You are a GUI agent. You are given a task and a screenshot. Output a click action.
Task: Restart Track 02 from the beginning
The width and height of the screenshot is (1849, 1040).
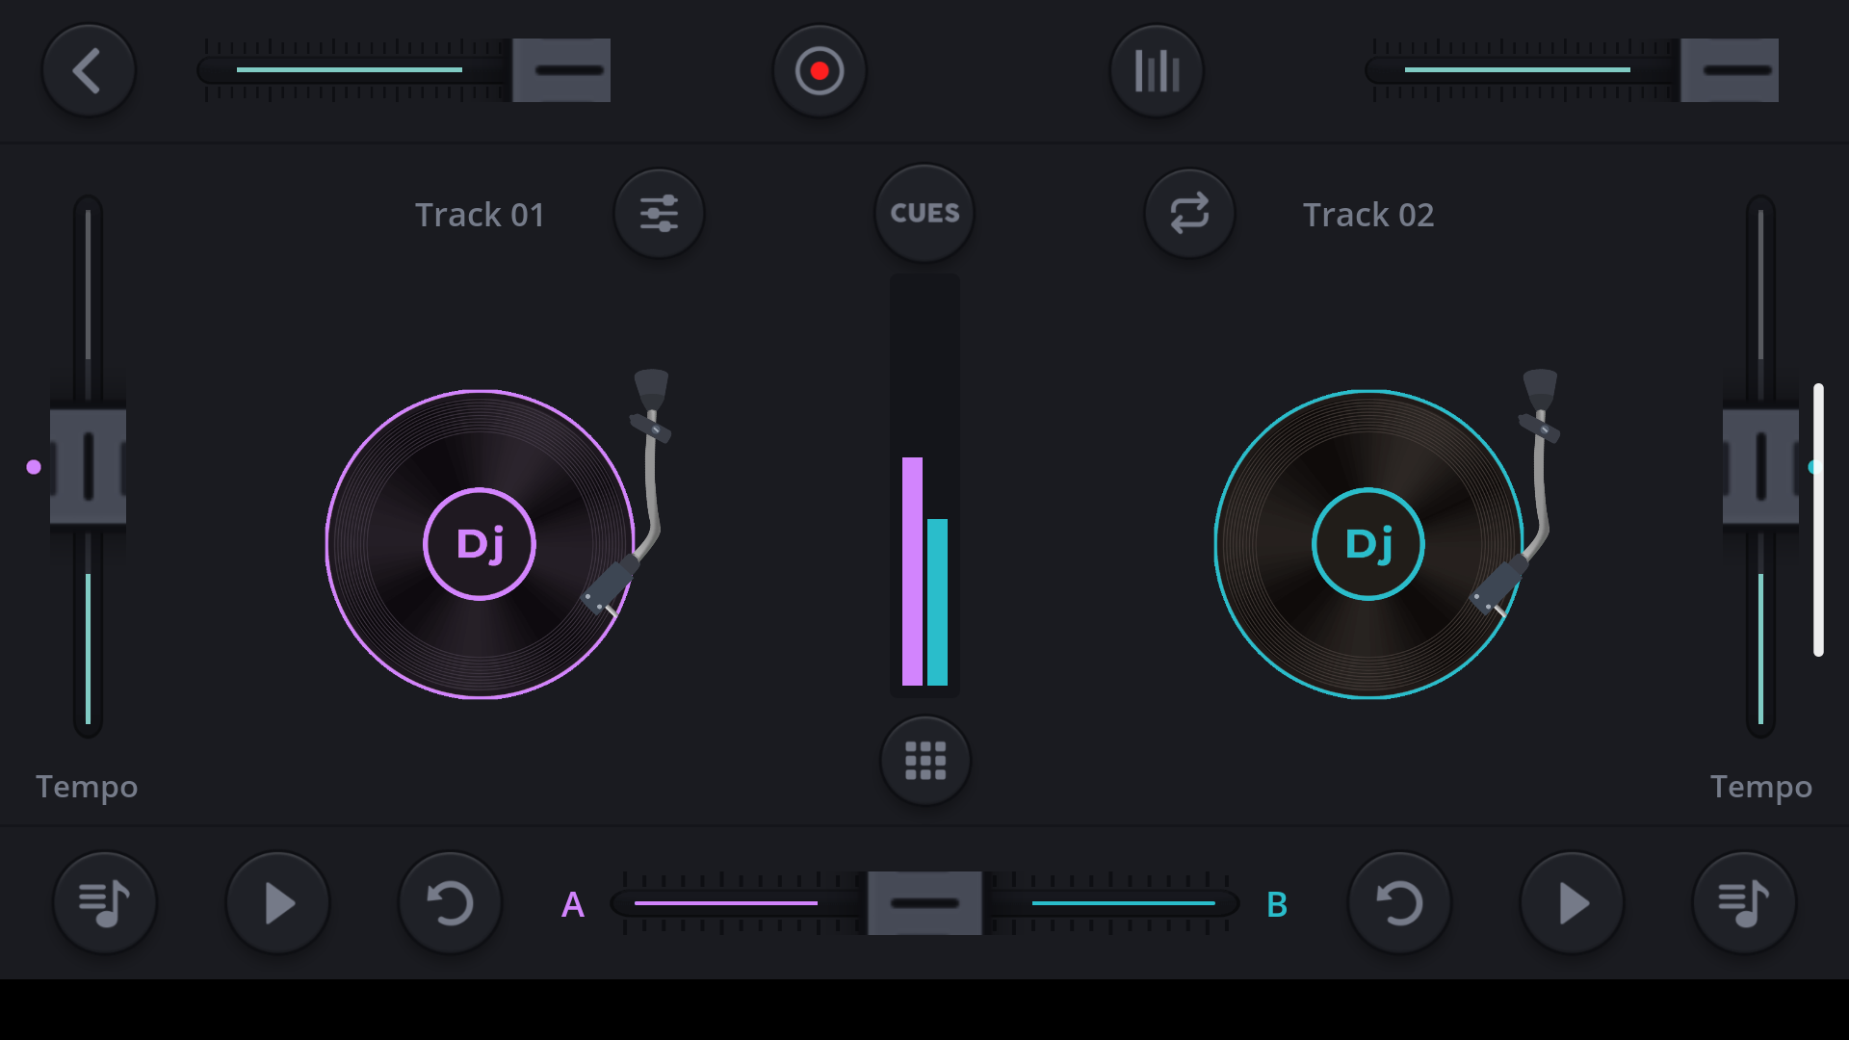[x=1398, y=902]
